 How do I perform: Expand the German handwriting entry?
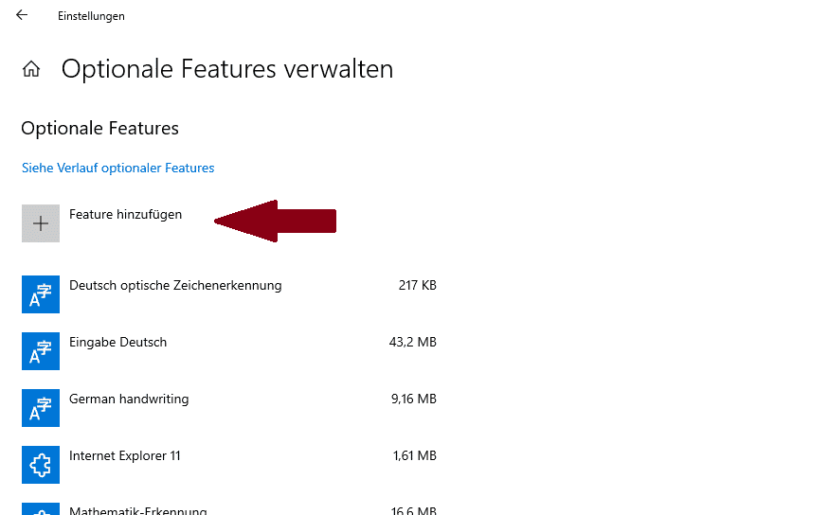click(229, 408)
